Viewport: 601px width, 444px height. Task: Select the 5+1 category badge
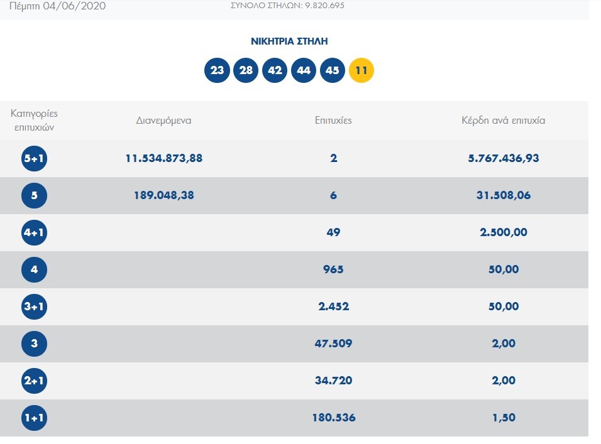(x=34, y=158)
